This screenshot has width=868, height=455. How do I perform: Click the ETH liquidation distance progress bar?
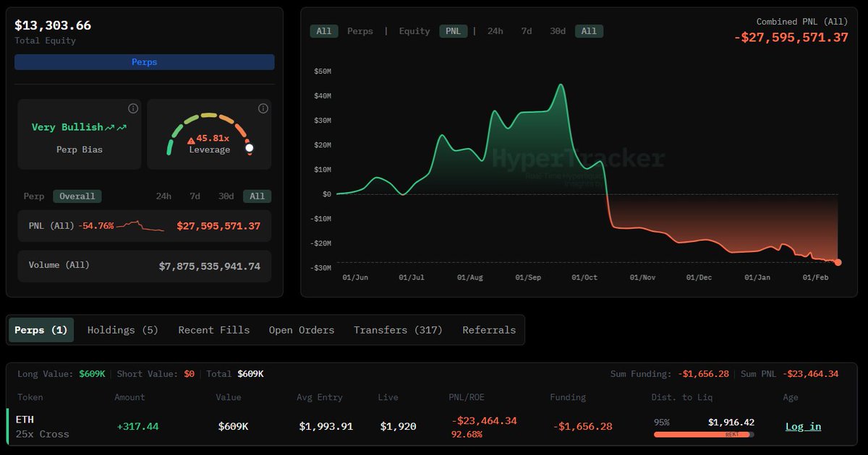(703, 435)
